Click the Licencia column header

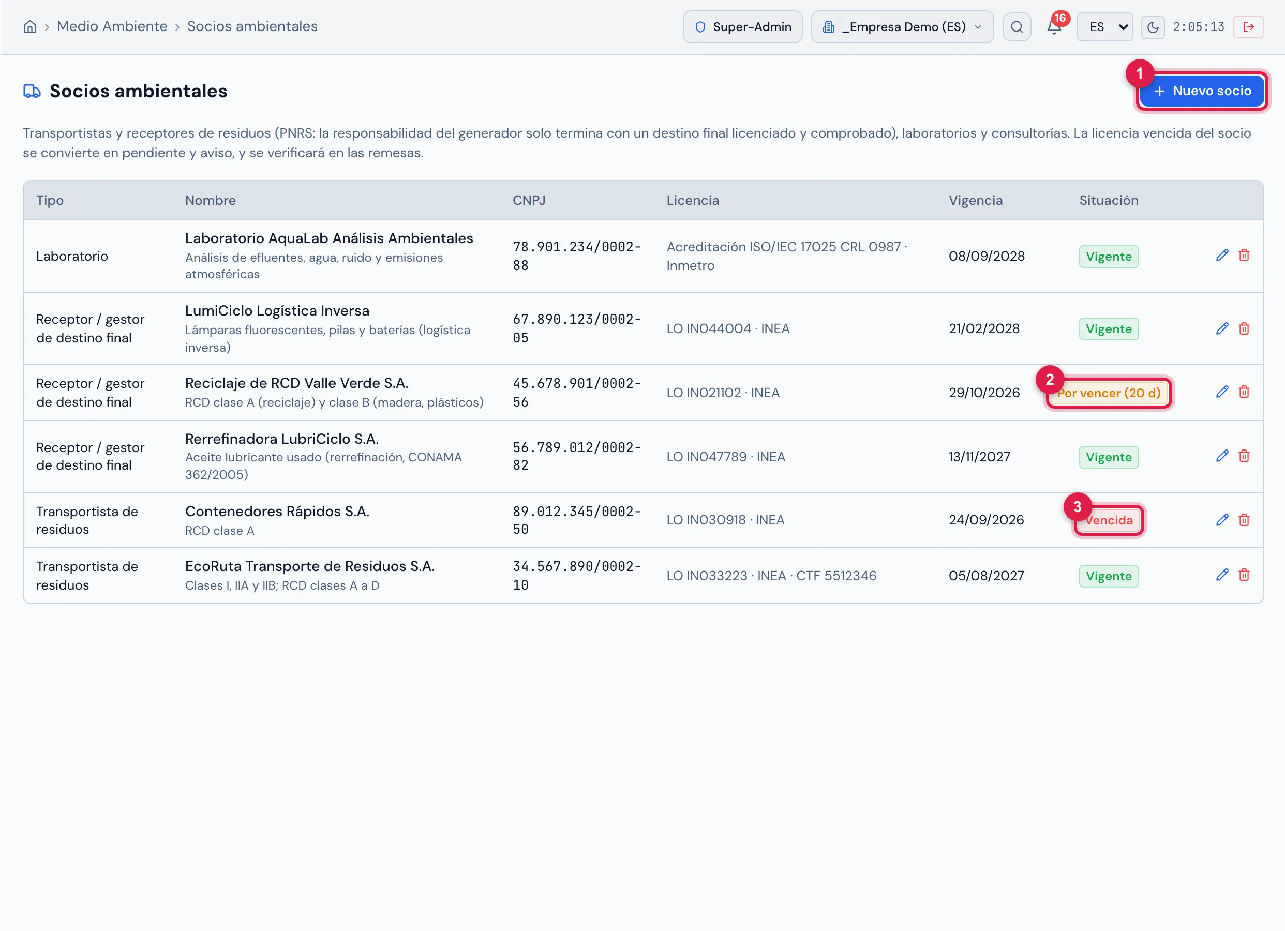(692, 200)
